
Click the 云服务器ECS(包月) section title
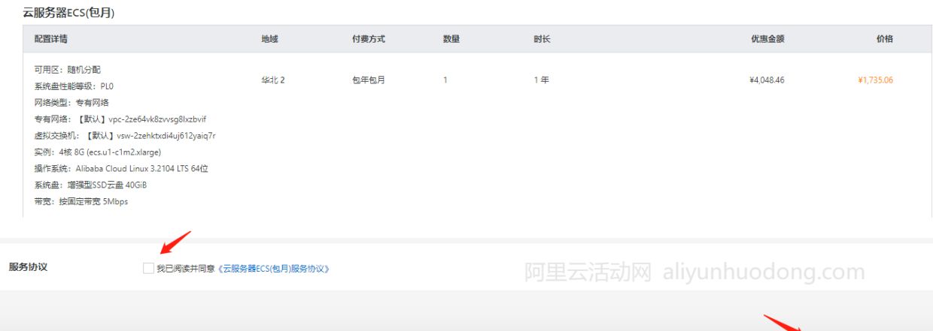point(69,13)
